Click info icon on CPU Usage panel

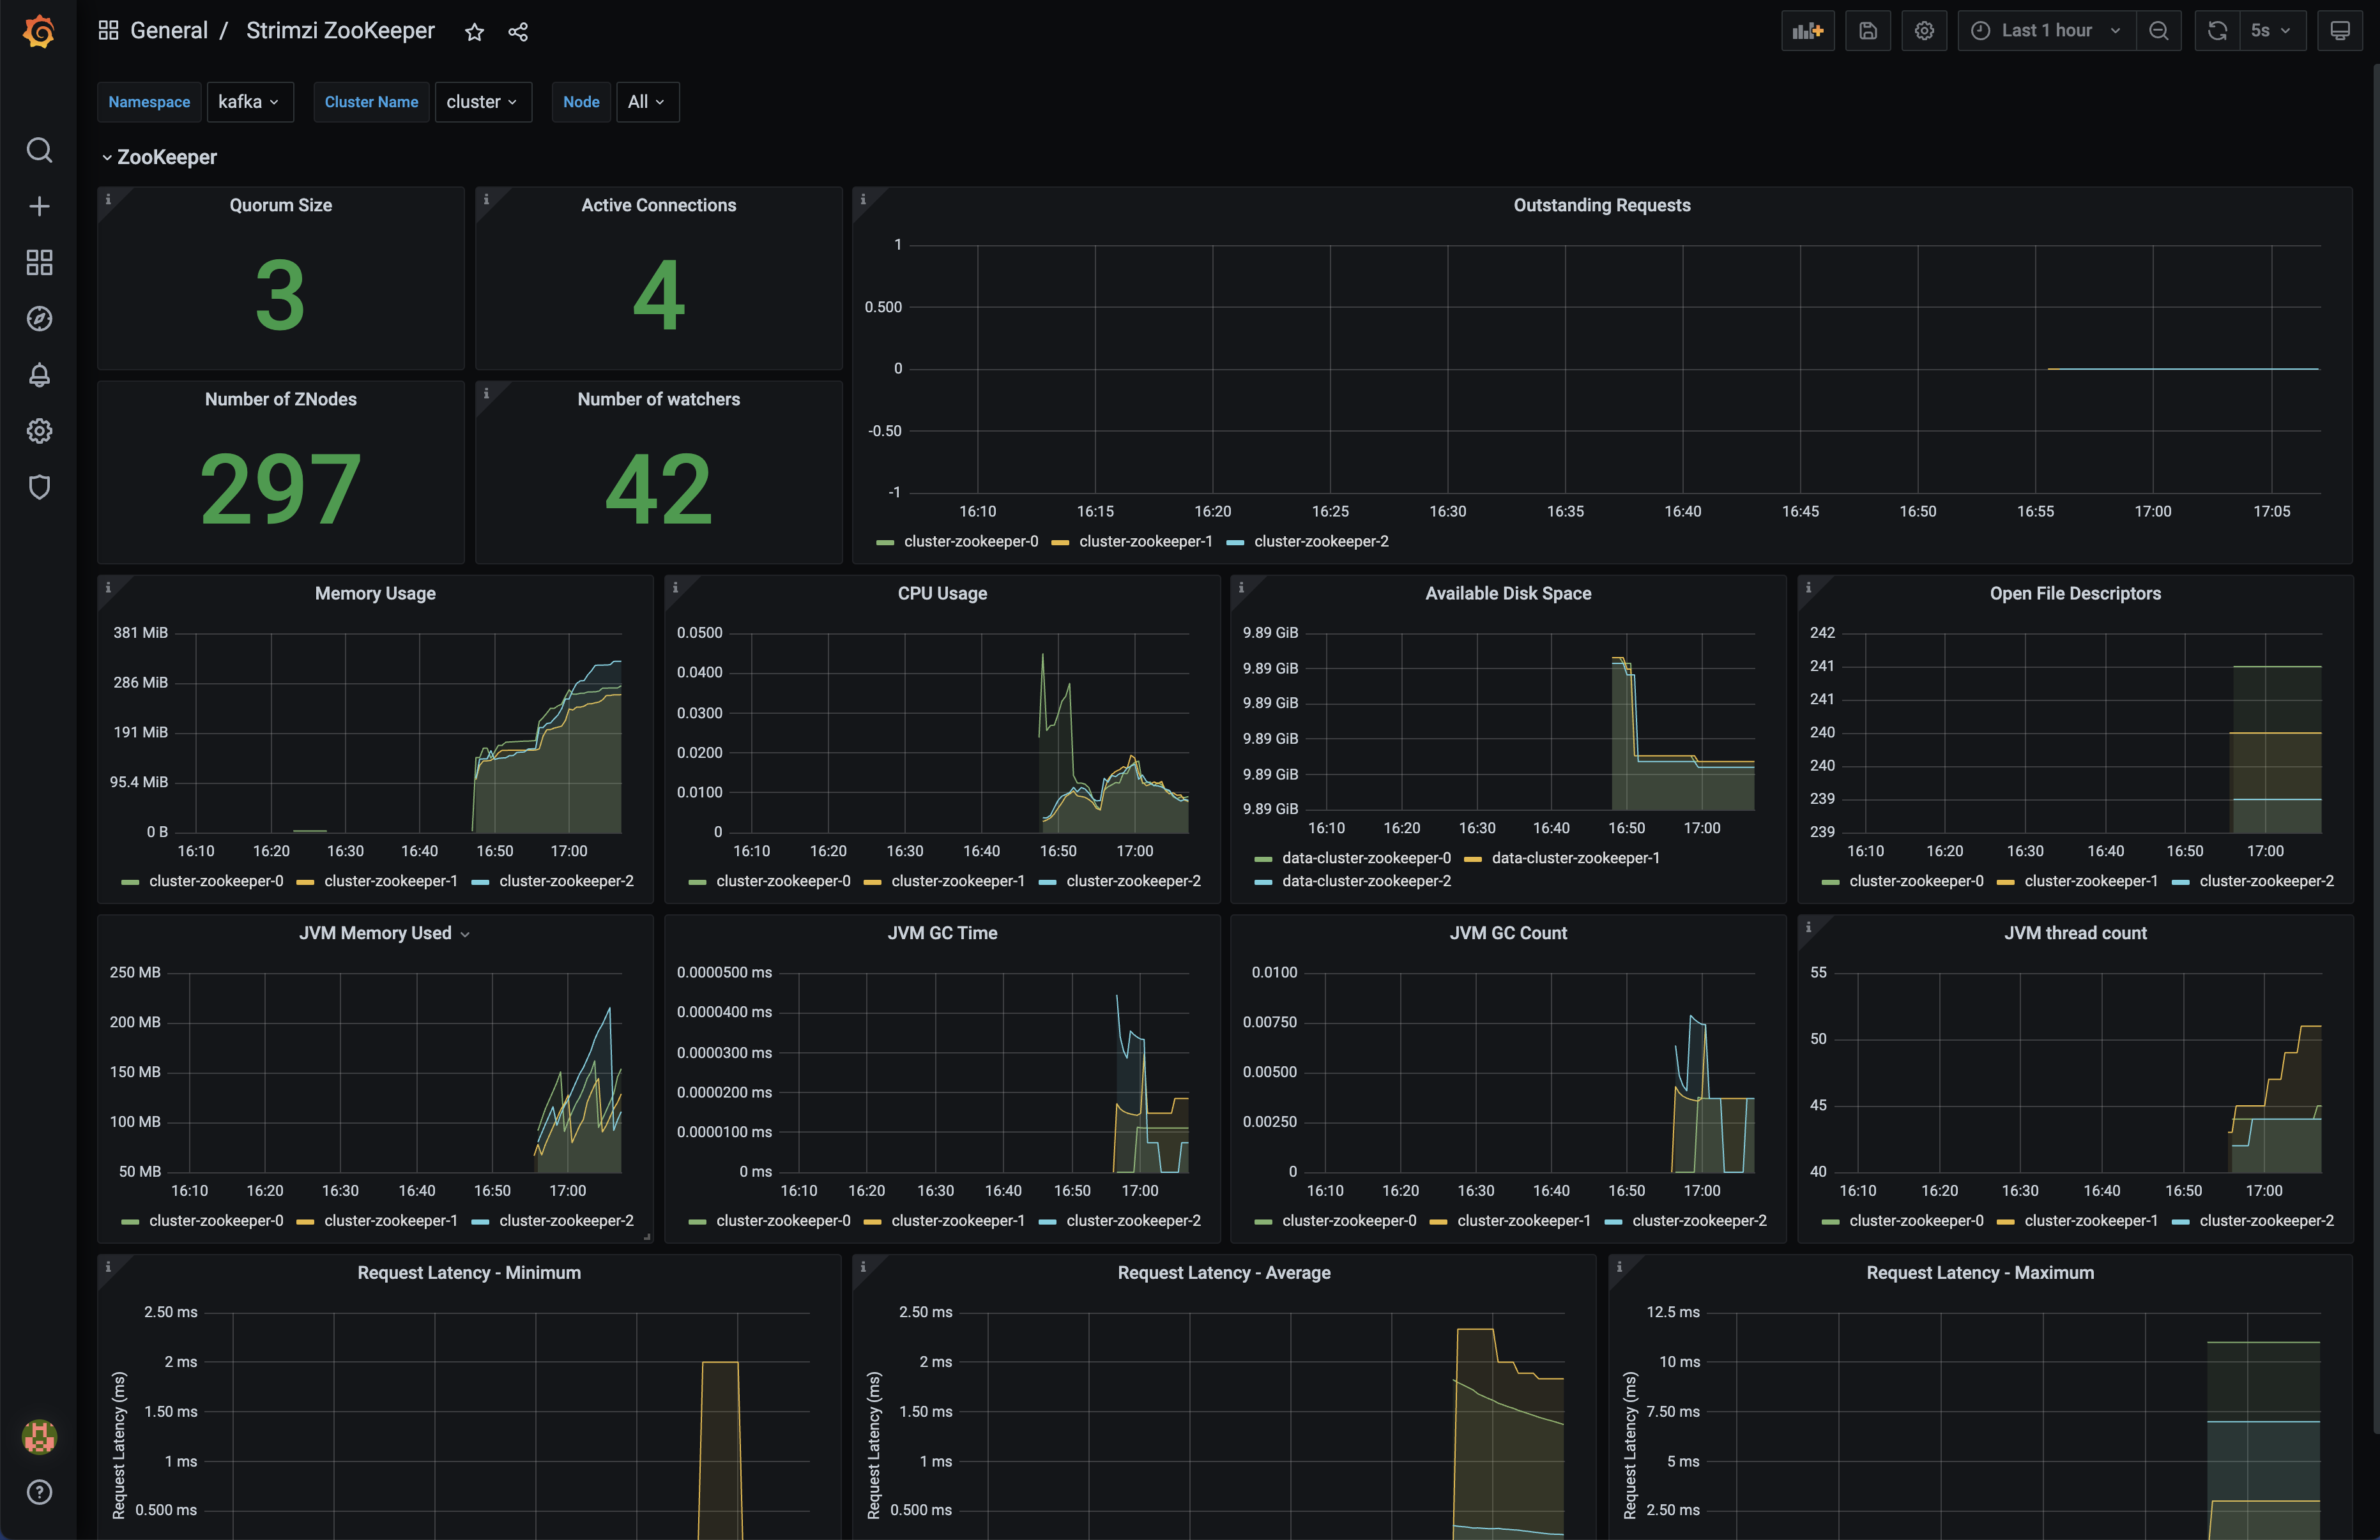tap(675, 587)
